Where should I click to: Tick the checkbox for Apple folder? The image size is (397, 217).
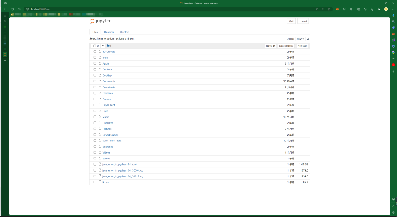point(95,63)
